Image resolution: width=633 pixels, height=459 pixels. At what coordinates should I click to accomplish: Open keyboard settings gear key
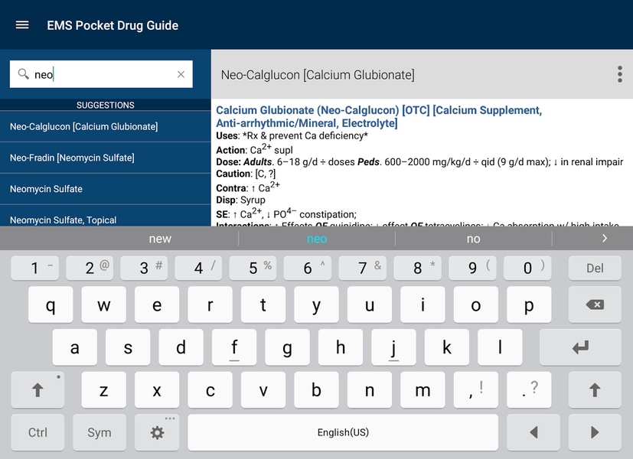[x=157, y=432]
